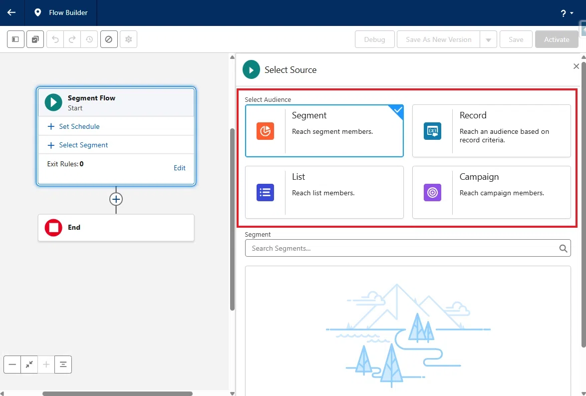Click the blue Record screen icon
This screenshot has width=586, height=396.
tap(432, 131)
